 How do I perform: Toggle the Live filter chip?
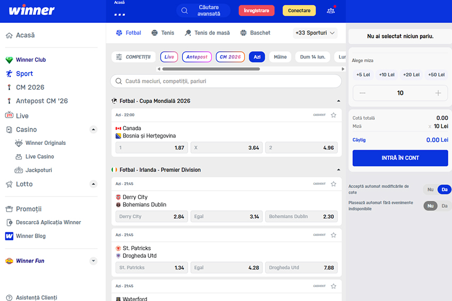point(169,57)
